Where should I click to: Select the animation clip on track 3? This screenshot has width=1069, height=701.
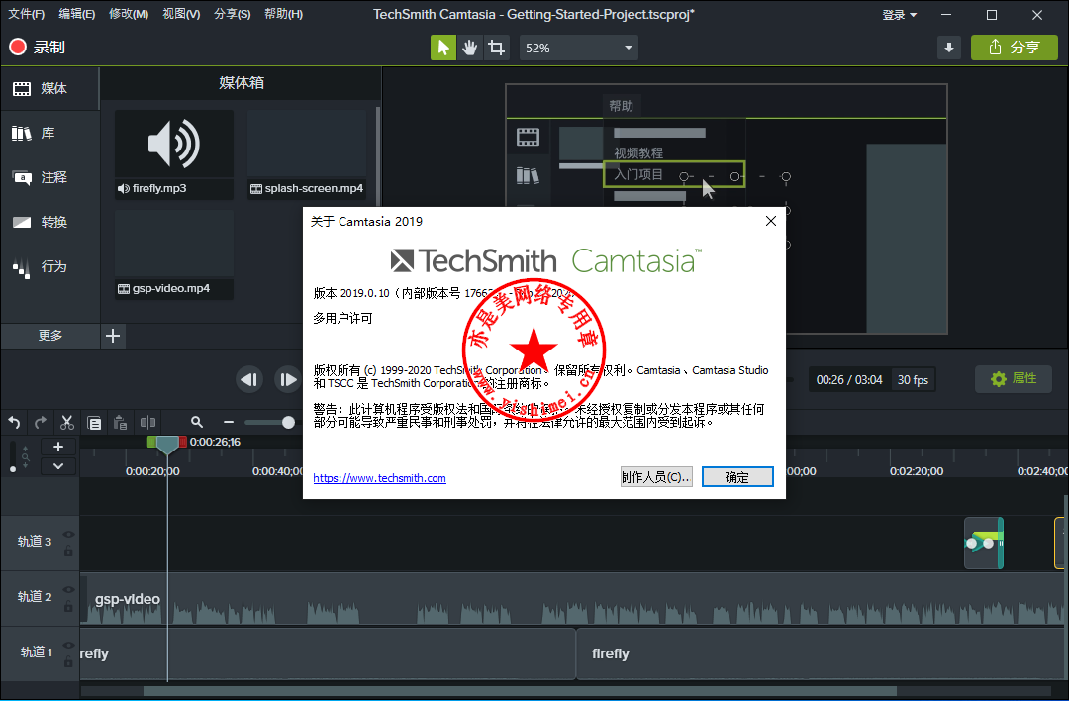coord(984,544)
